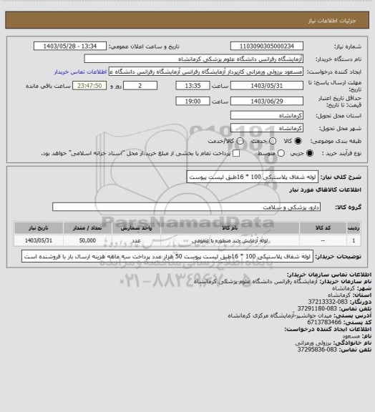
Task: Click the need number field 1103090305000234
Action: [267, 46]
